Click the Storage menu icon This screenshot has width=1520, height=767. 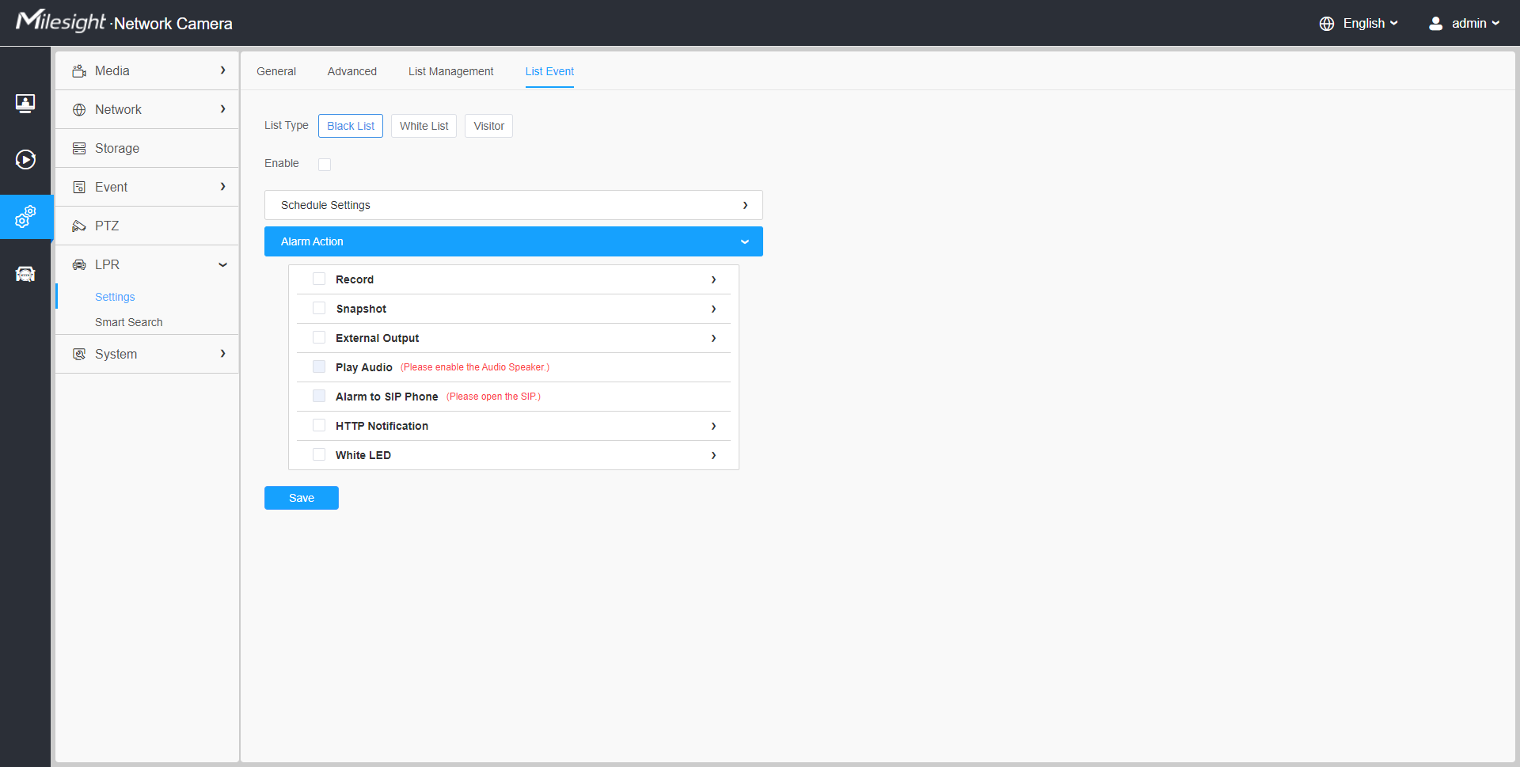(79, 149)
